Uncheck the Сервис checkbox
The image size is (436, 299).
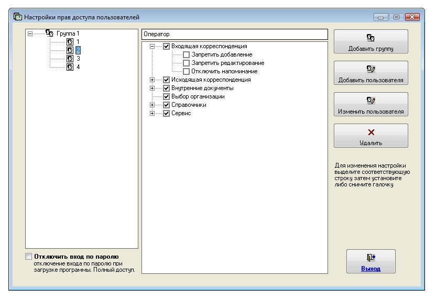pos(166,114)
